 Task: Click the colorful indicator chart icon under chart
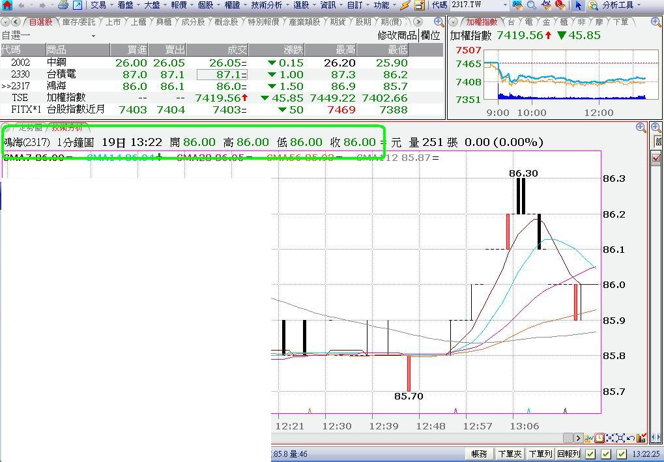tap(590, 438)
